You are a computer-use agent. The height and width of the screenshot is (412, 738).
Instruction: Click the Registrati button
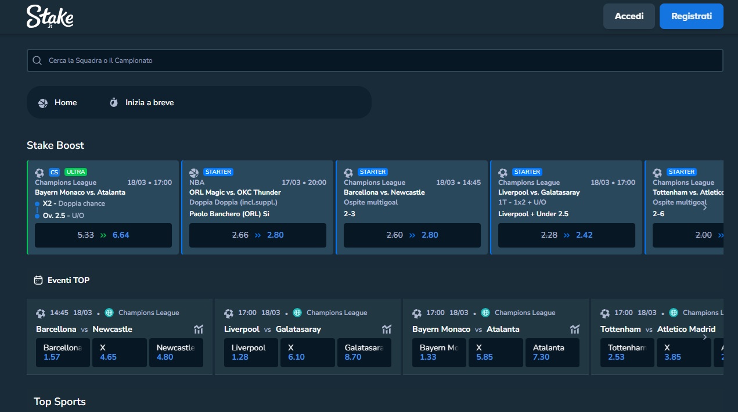[x=691, y=16]
